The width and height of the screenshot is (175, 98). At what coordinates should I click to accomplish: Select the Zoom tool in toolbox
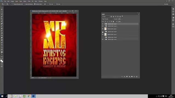click(x=2, y=54)
